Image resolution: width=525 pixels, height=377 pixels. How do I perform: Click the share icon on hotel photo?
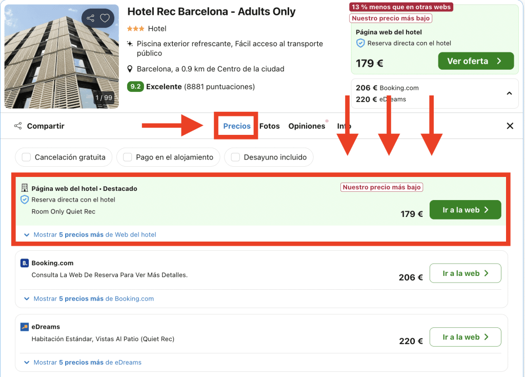click(x=91, y=18)
